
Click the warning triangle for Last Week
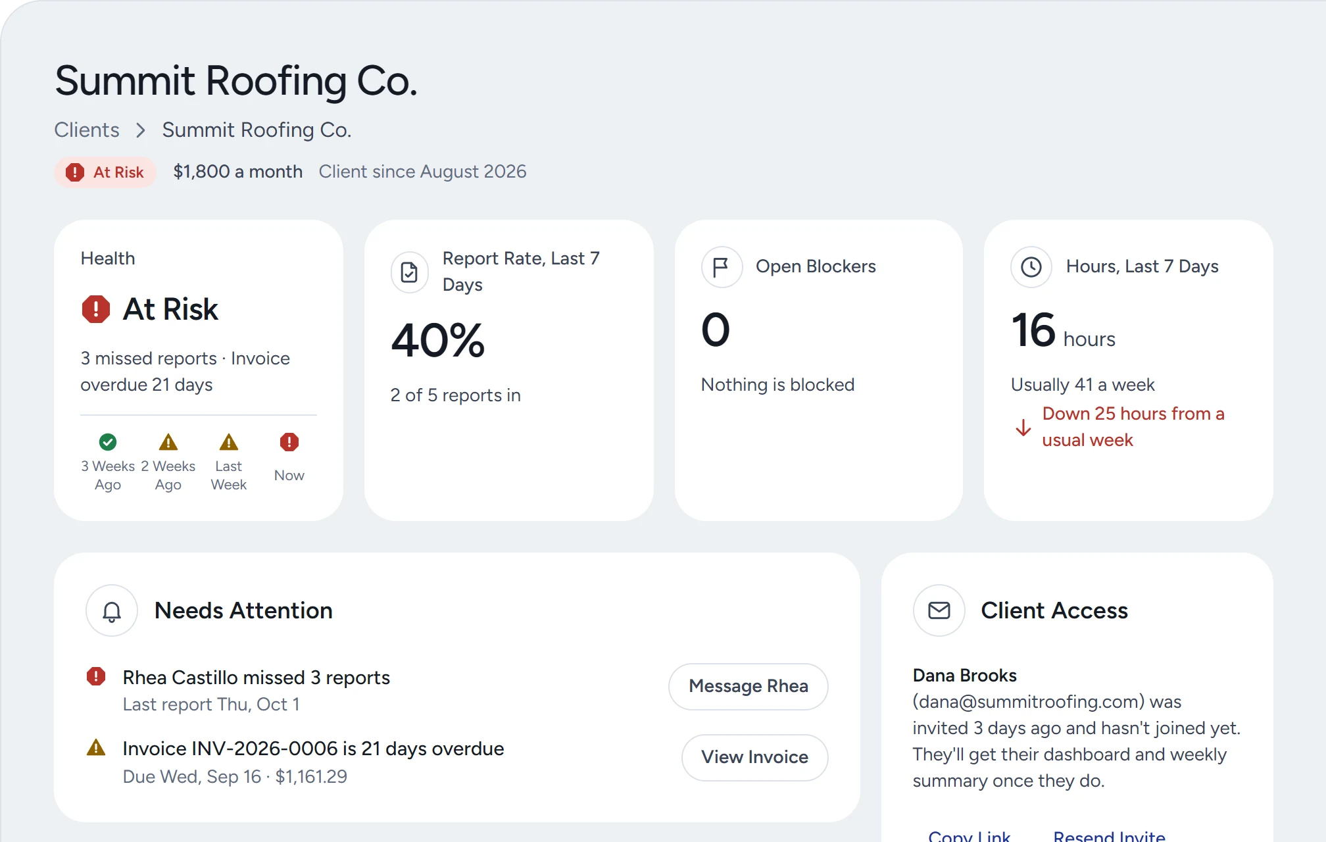229,442
